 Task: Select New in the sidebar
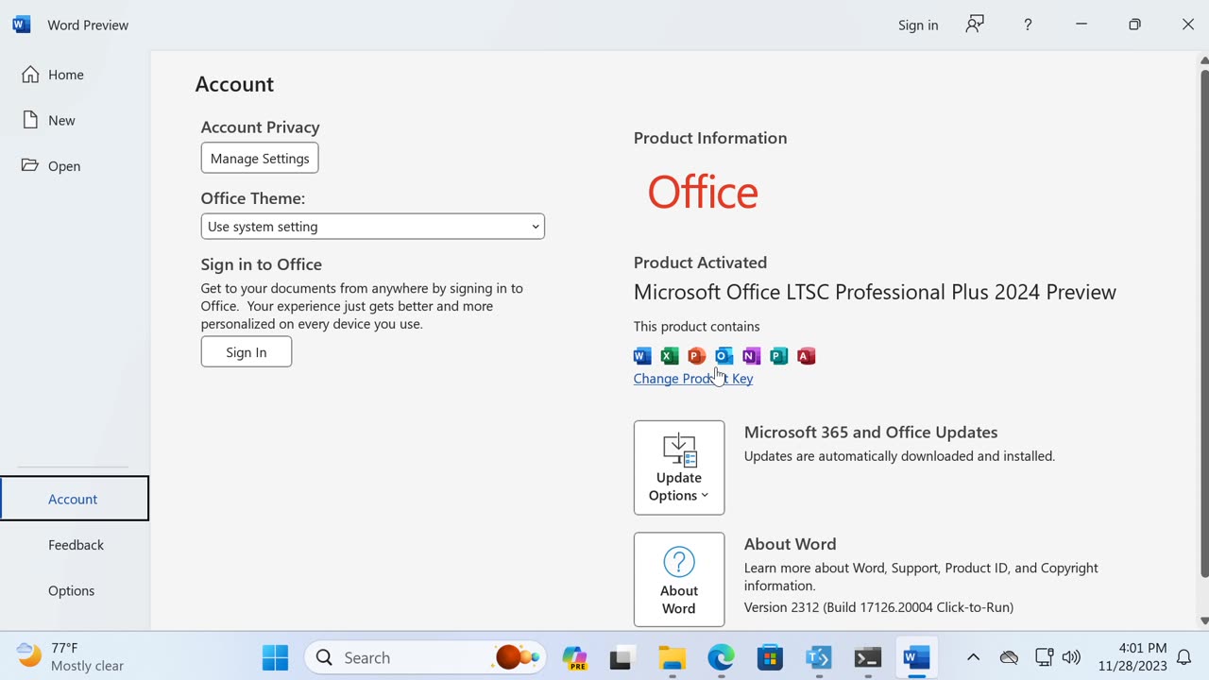point(74,120)
